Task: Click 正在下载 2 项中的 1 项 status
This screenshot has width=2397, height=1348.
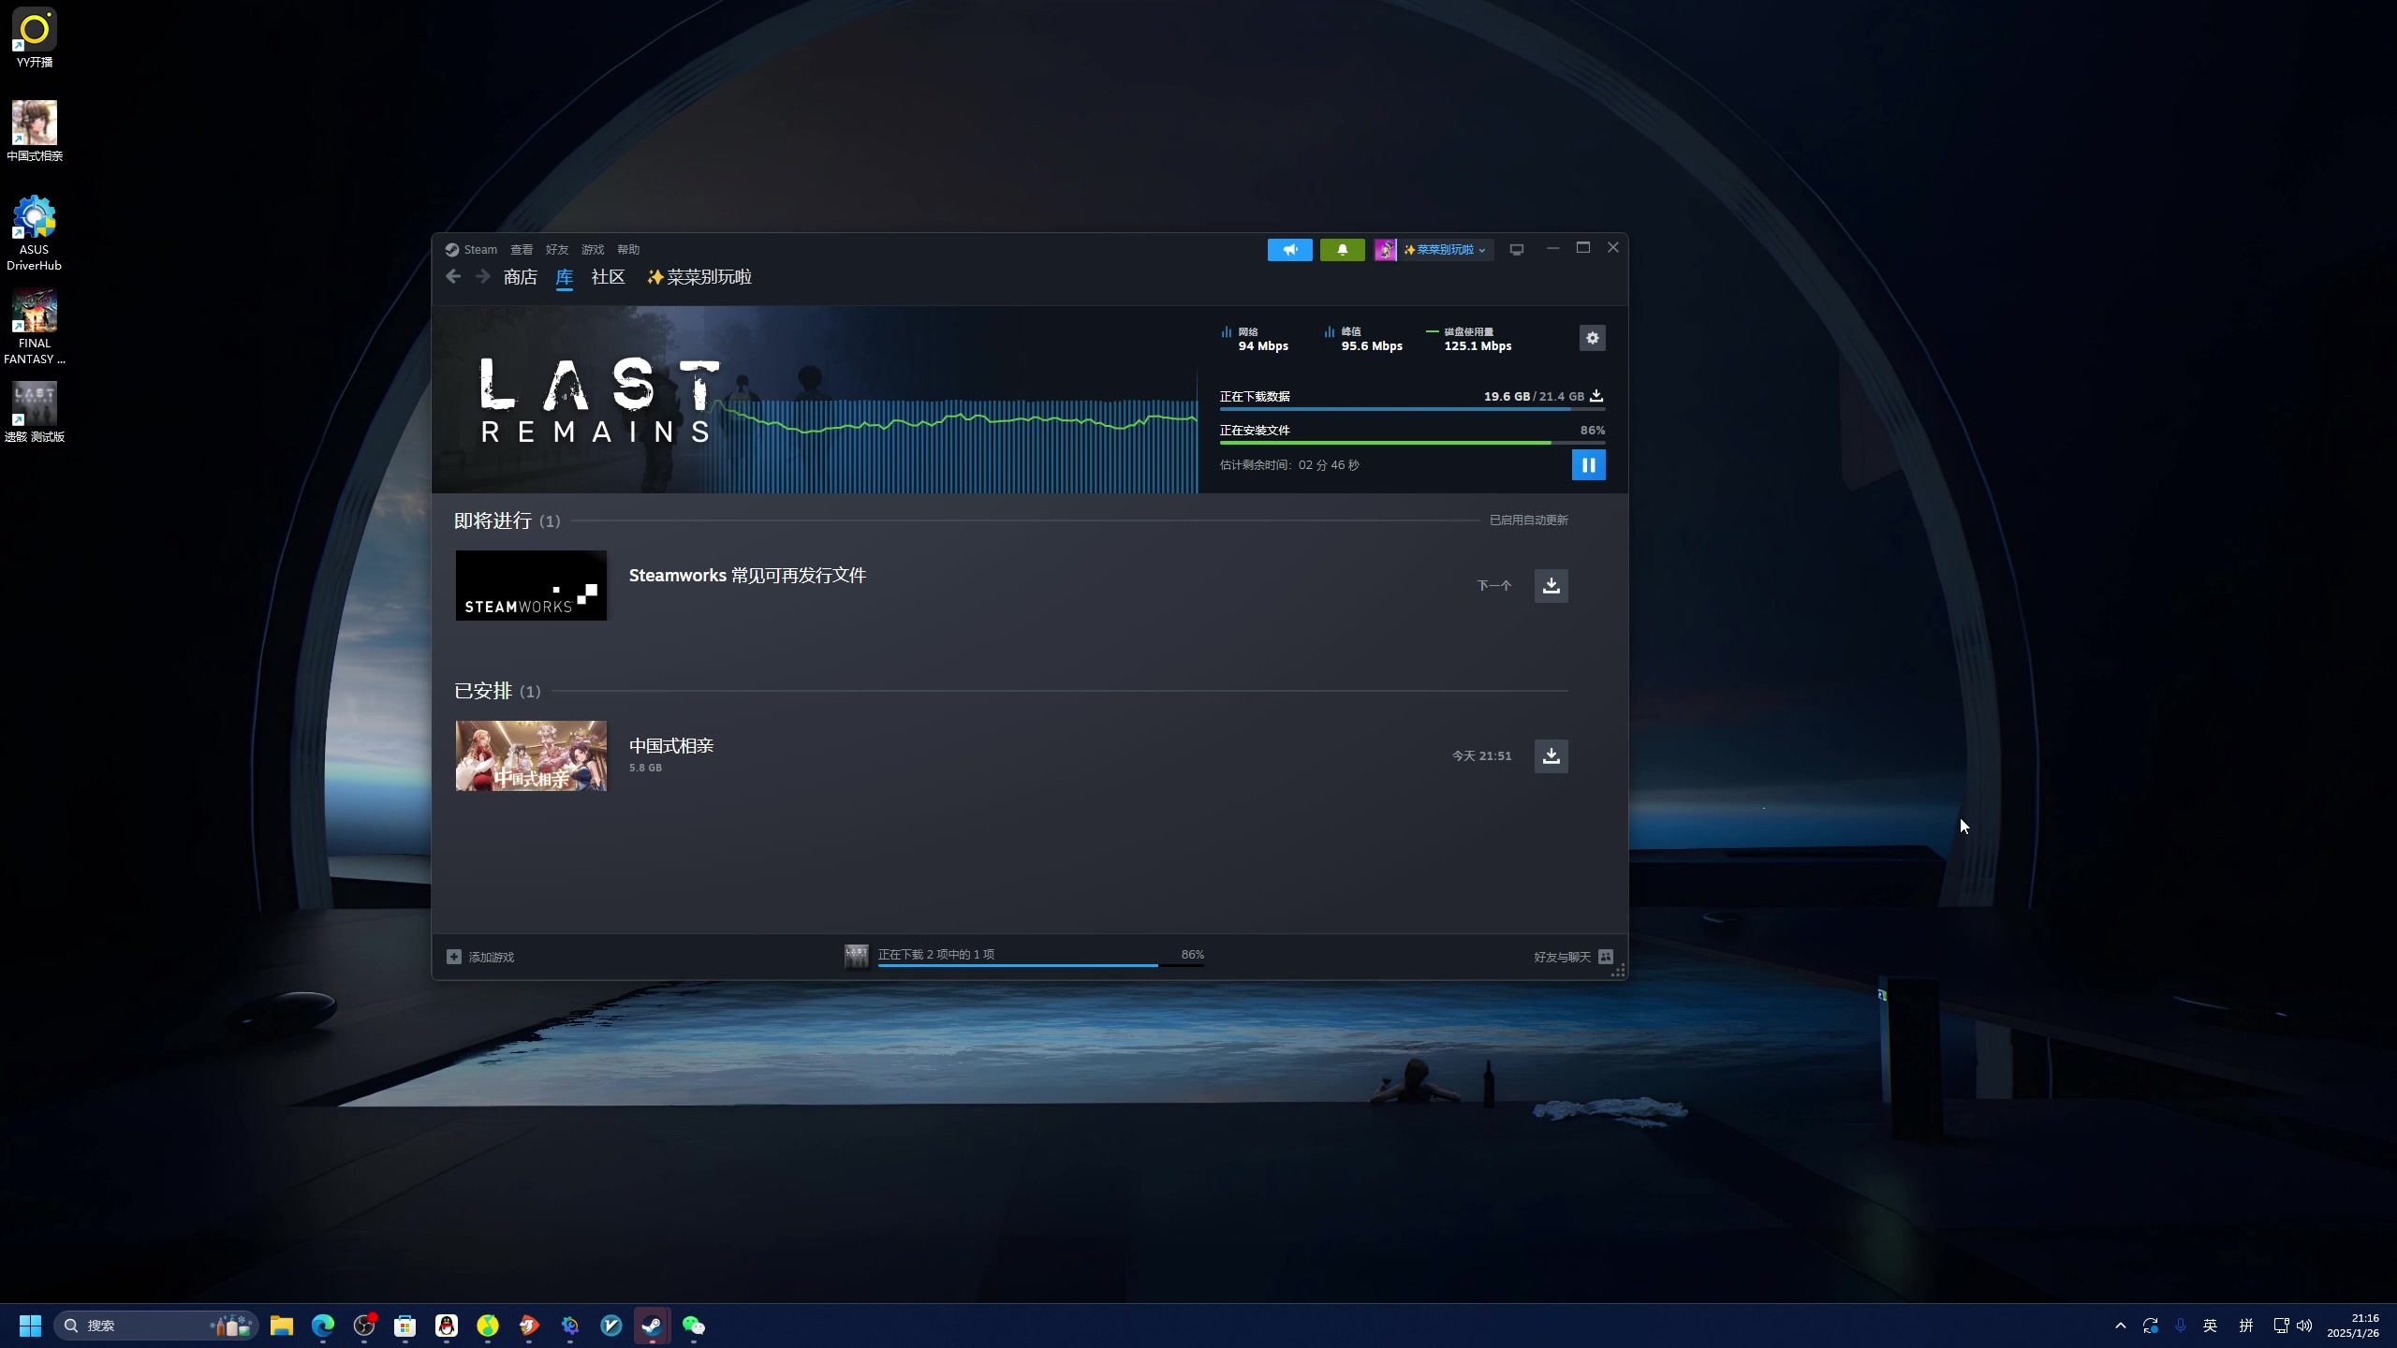Action: click(x=935, y=954)
